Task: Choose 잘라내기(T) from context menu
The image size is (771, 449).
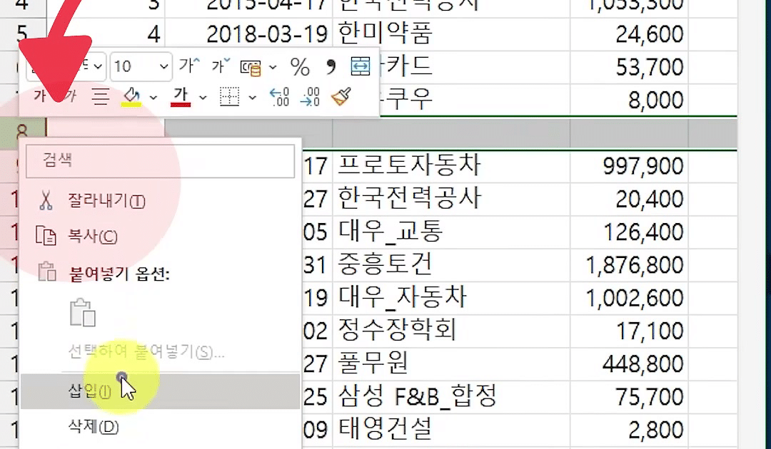Action: [159, 201]
